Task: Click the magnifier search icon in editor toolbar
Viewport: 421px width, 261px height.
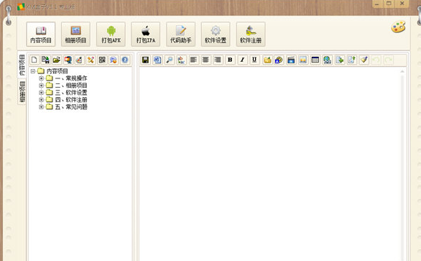Action: [170, 60]
